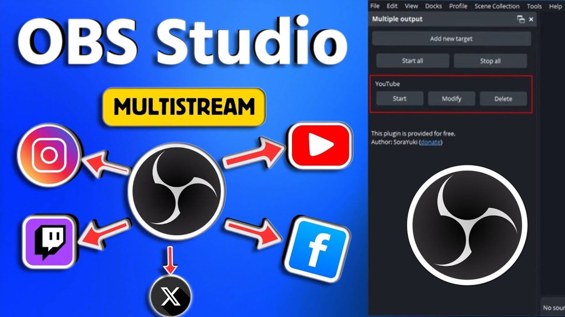Start the YouTube target stream
565x317 pixels.
click(x=399, y=99)
